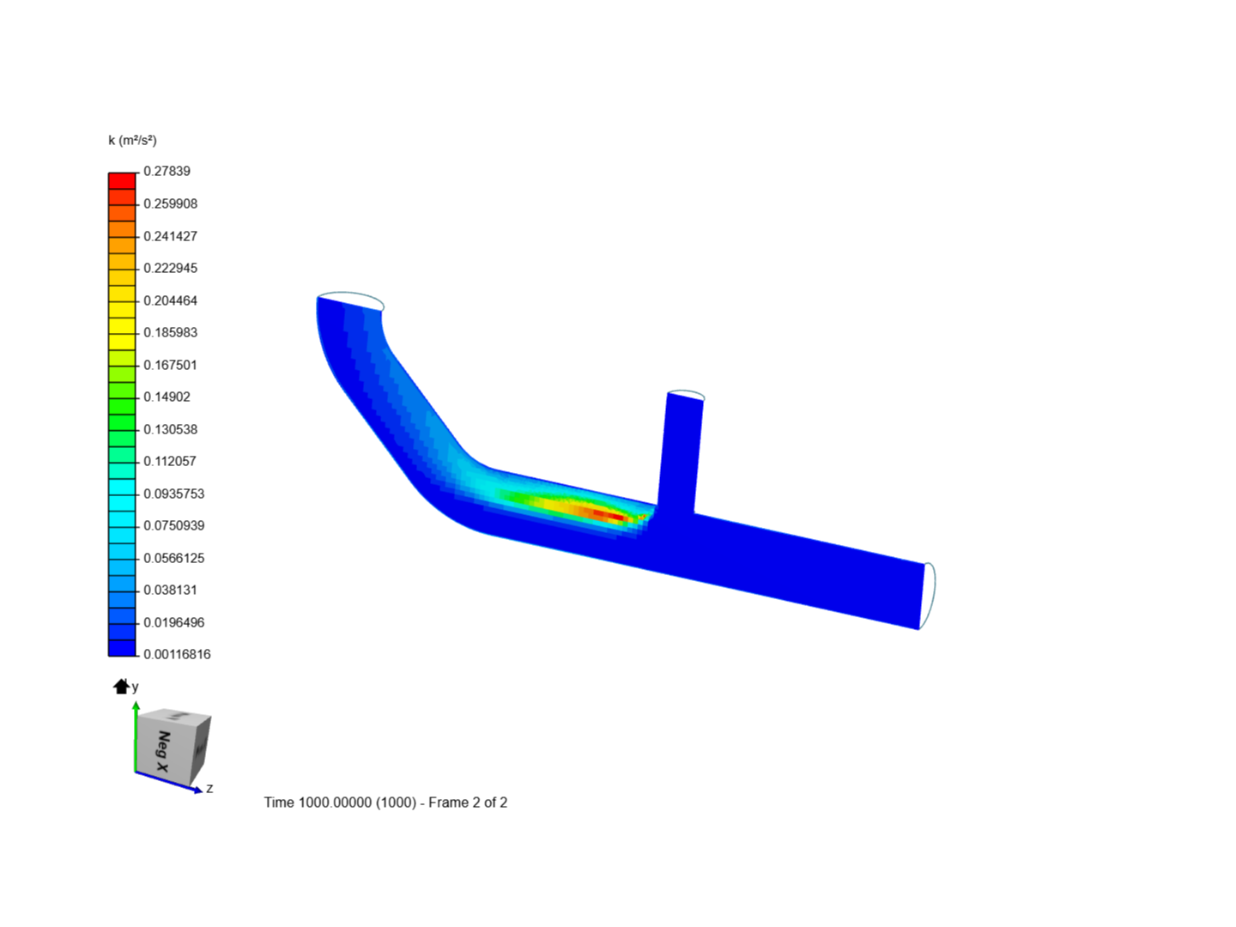Select legend maximum value 0.27839
Screen dimensions: 1236x927
tap(167, 171)
